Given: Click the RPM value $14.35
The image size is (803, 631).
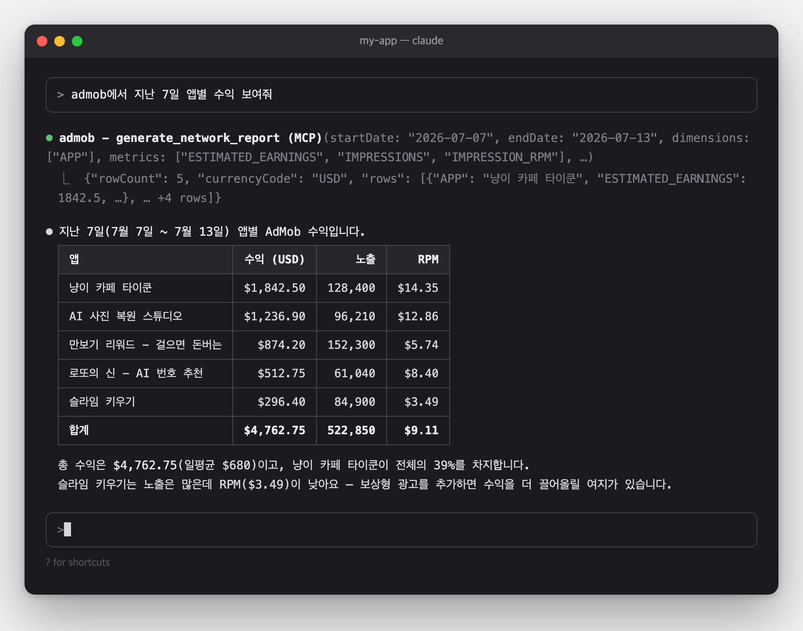Looking at the screenshot, I should pyautogui.click(x=418, y=288).
